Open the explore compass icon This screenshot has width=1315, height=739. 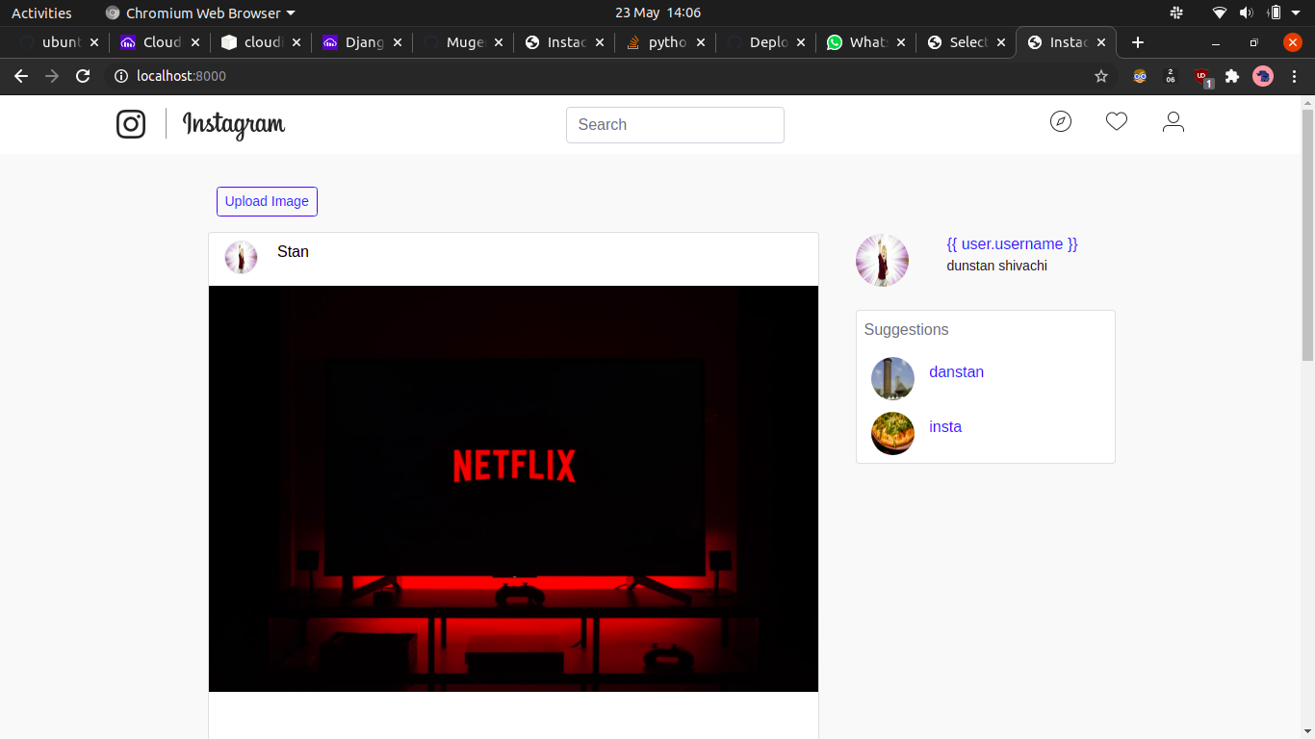[1061, 121]
